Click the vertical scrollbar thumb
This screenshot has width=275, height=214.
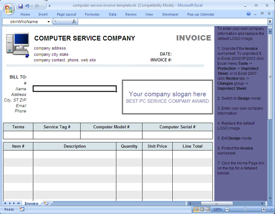[x=270, y=77]
